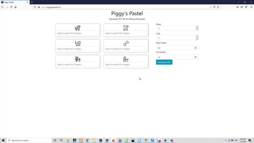Open Firefox from the taskbar
254x143 pixels.
(x=114, y=140)
